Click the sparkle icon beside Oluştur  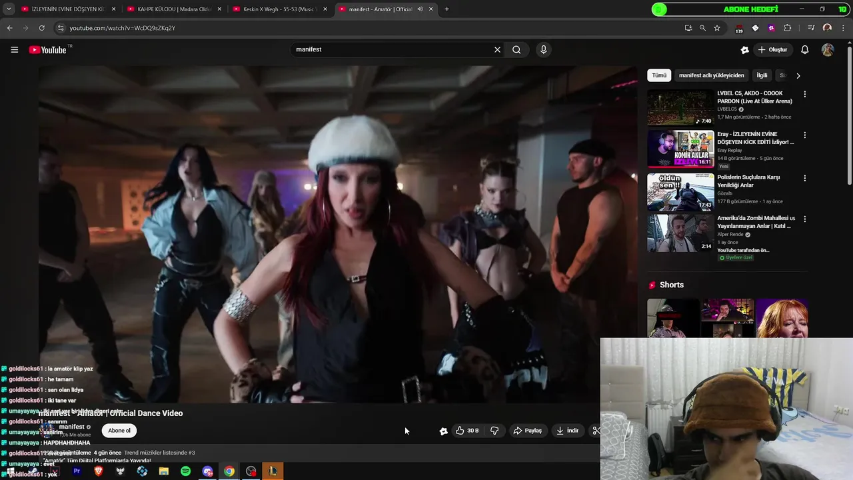[x=745, y=50]
